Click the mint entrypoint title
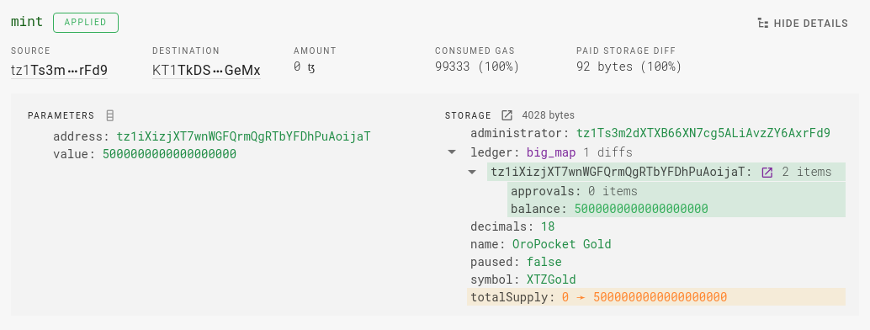Viewport: 870px width, 330px height. pos(27,23)
